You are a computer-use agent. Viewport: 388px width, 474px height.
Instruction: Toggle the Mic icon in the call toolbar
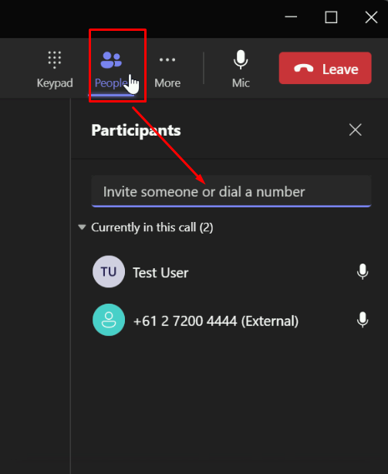[241, 59]
